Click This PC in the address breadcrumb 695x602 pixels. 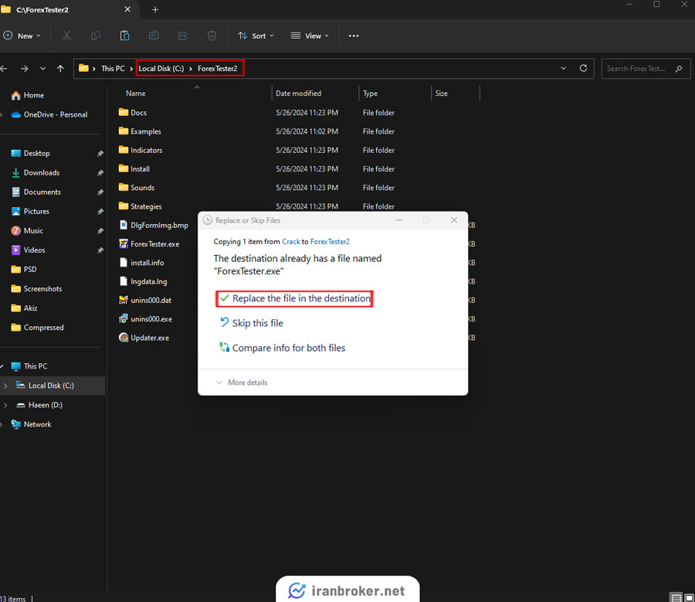click(x=113, y=69)
